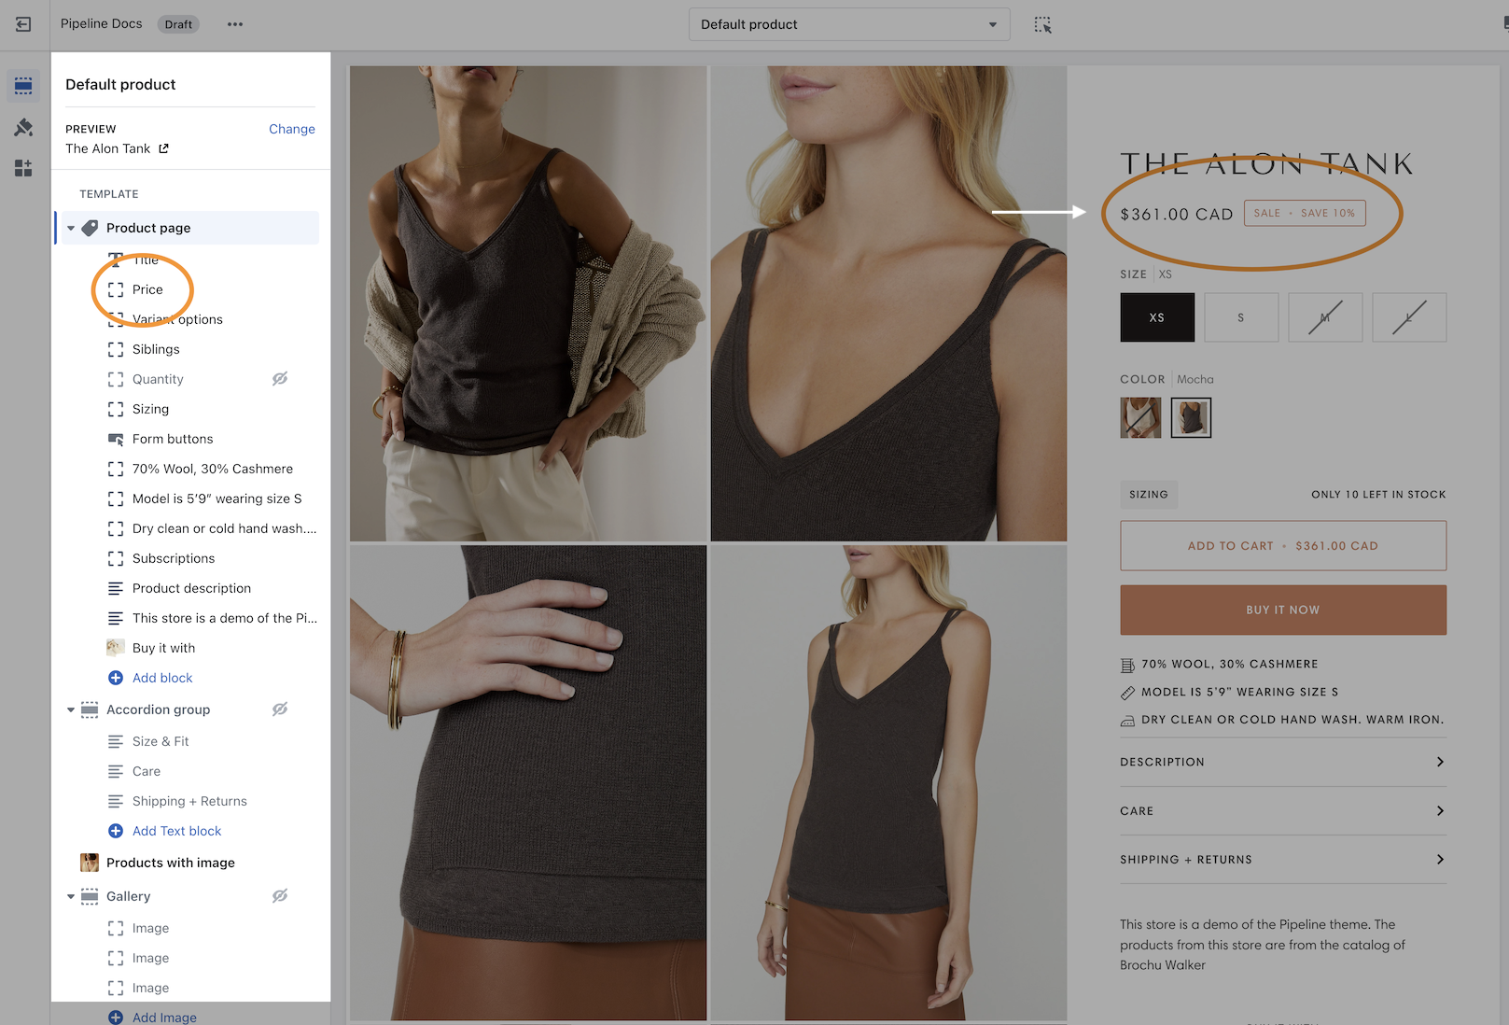Collapse the Gallery section tree
Screen dimensions: 1509x1025
[x=71, y=896]
